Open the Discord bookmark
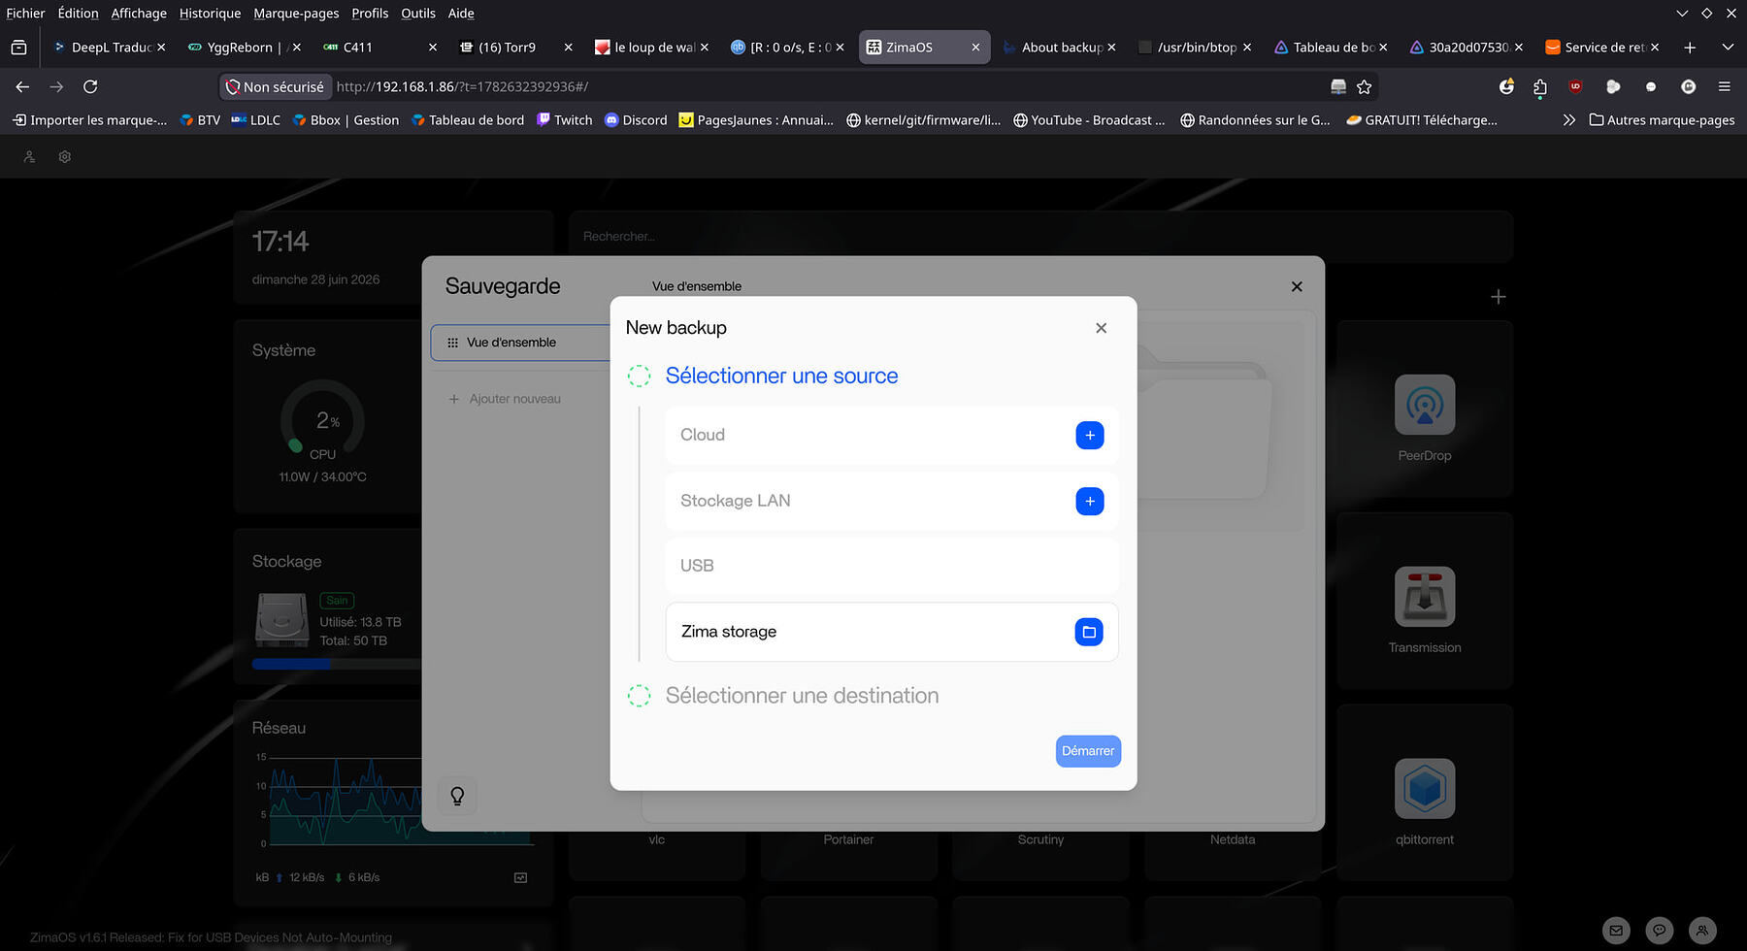The width and height of the screenshot is (1747, 951). 636,120
